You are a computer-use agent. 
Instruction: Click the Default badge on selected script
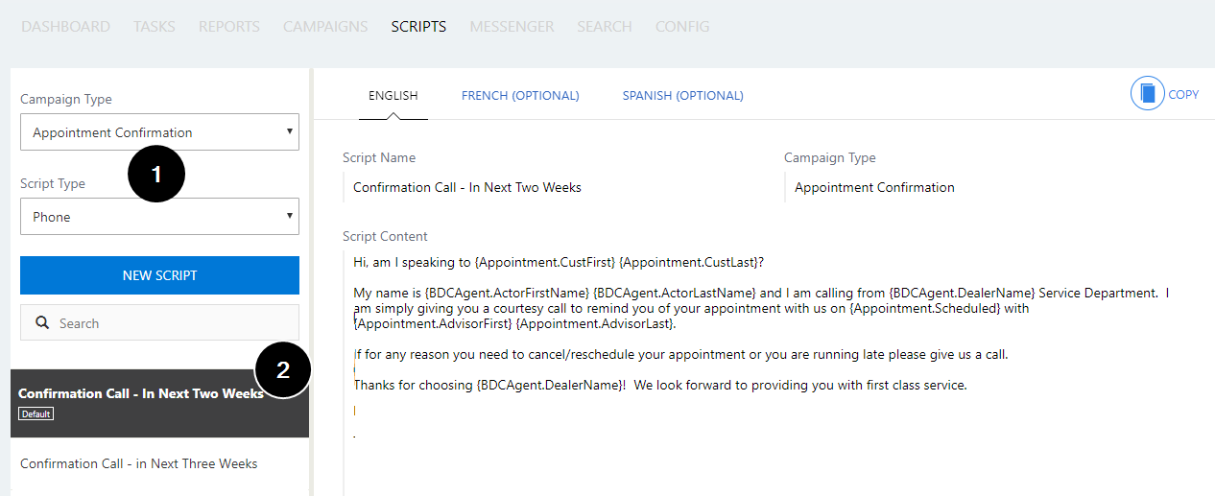coord(36,413)
